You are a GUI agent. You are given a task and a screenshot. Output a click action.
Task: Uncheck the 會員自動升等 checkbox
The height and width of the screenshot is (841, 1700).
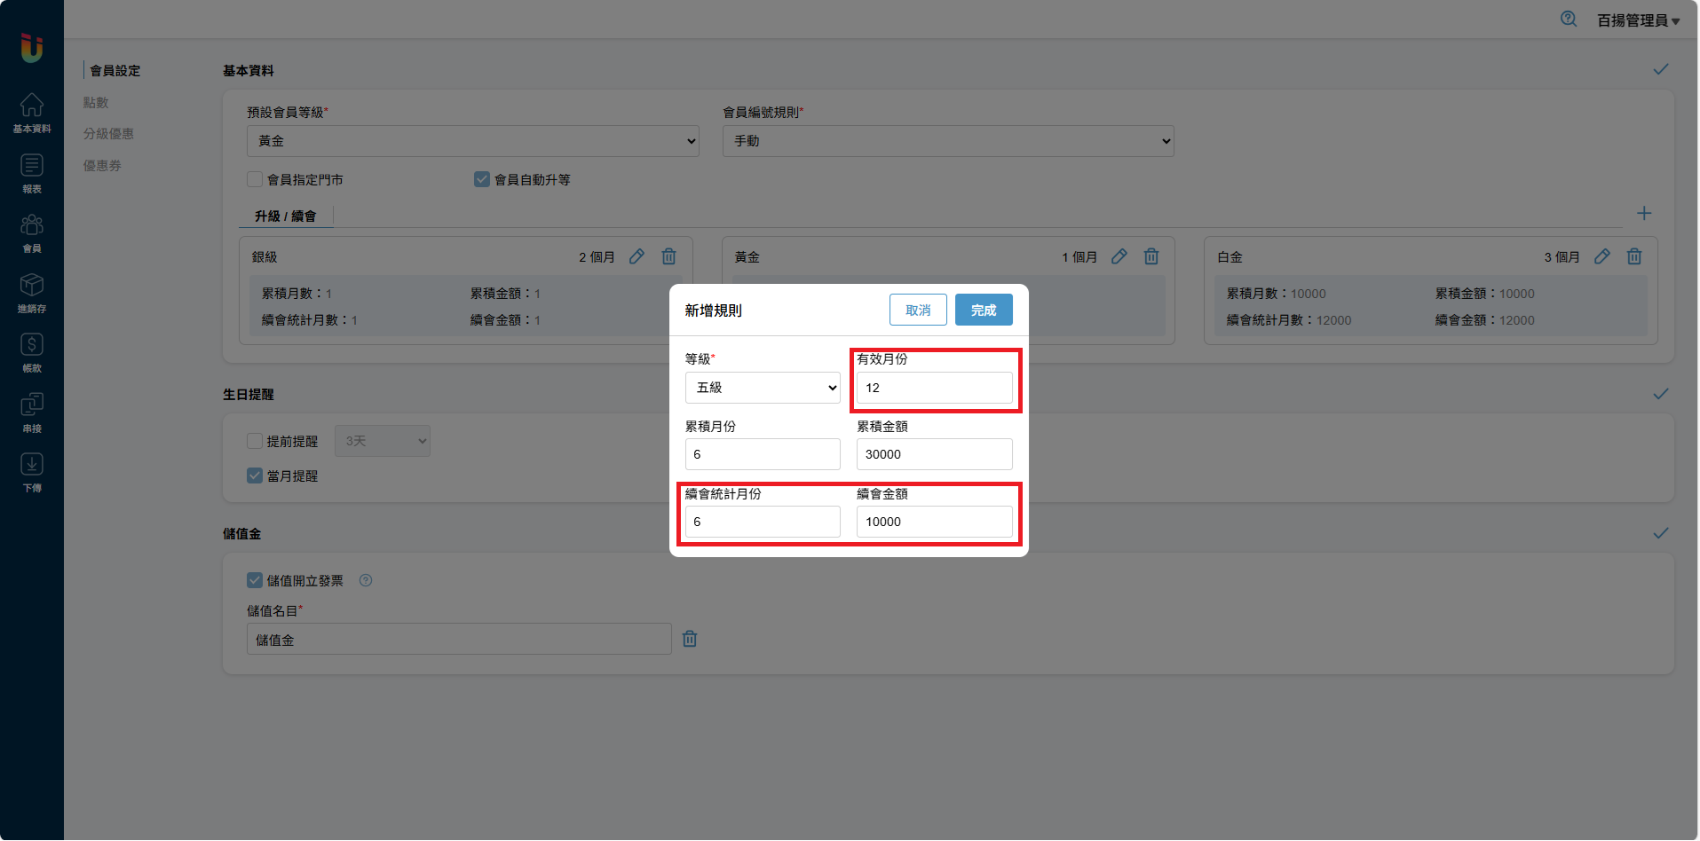(x=482, y=179)
